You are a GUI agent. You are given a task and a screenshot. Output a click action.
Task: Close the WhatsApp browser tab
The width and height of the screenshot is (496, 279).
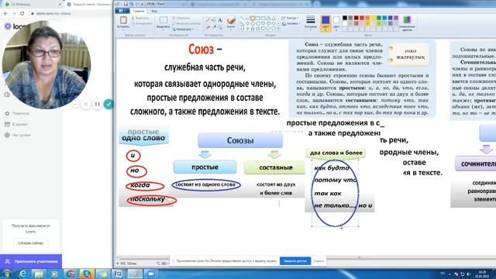(60, 5)
